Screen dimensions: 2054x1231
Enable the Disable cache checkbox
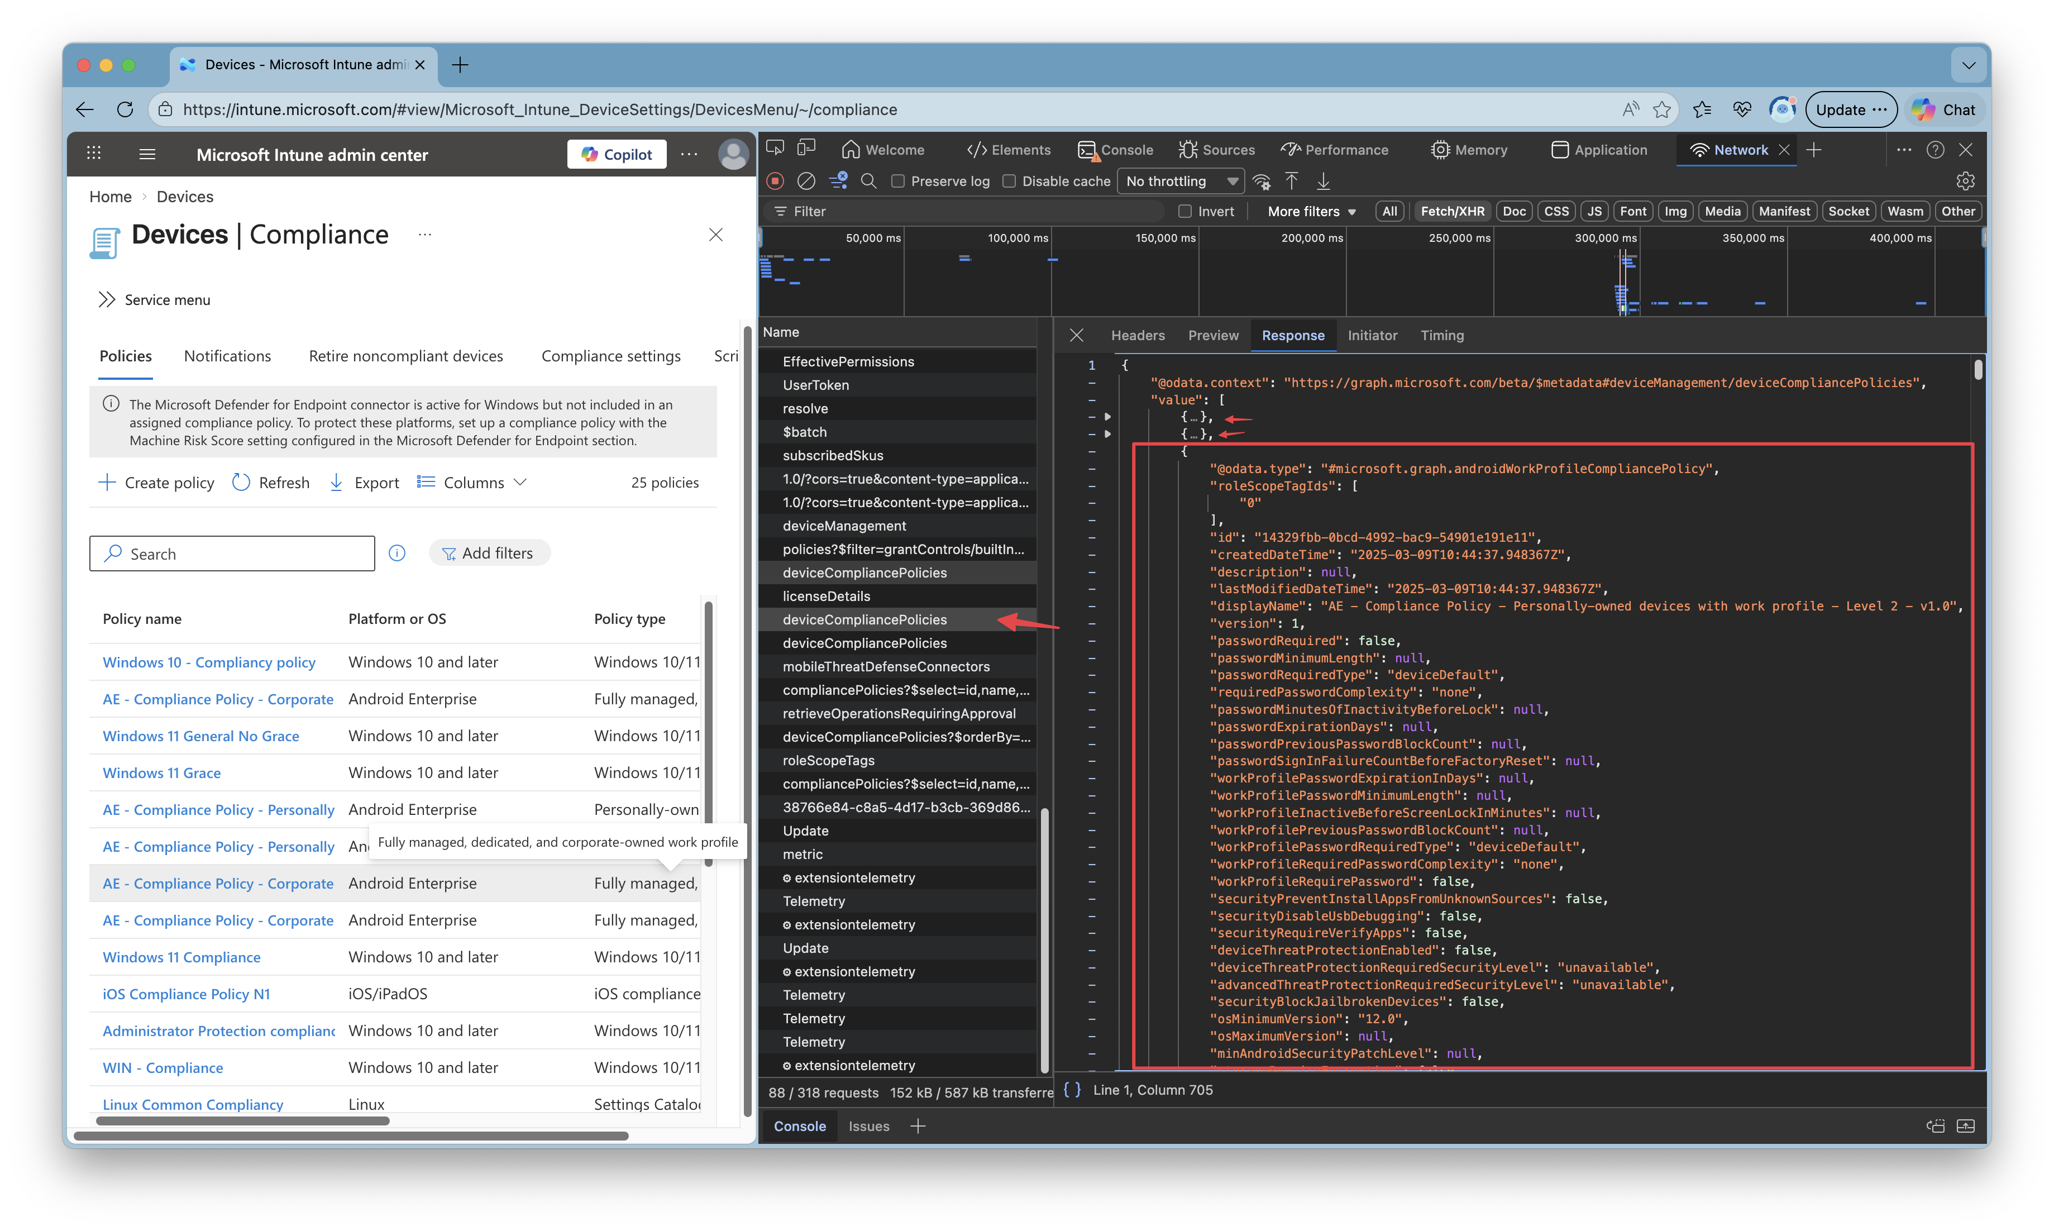point(1009,181)
